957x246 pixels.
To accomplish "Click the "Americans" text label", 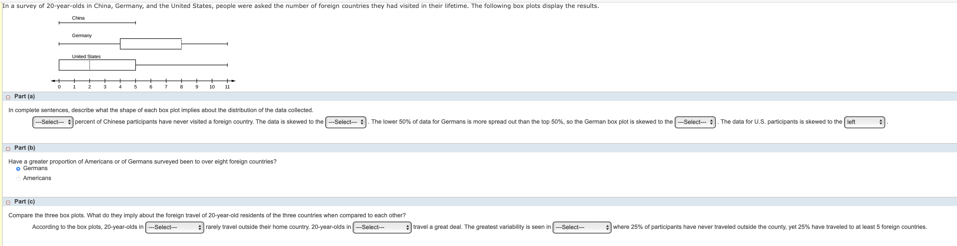I will pos(37,178).
